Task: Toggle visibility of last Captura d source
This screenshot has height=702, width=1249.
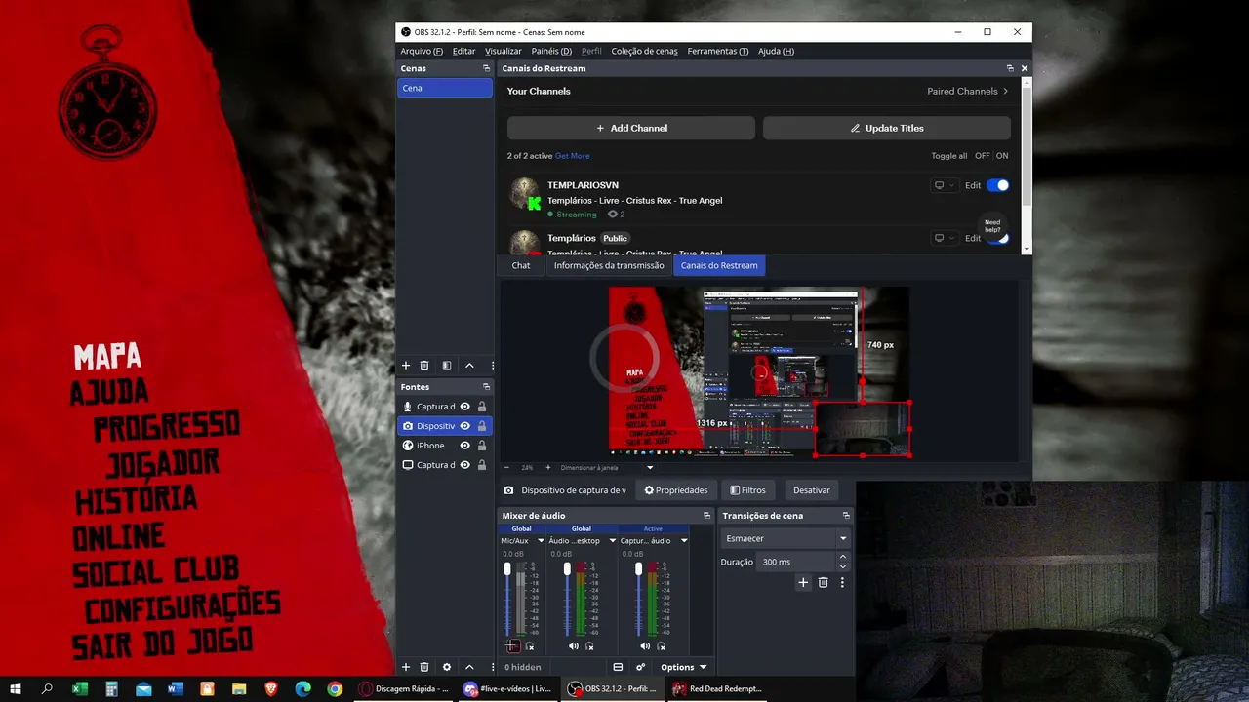Action: 465,465
